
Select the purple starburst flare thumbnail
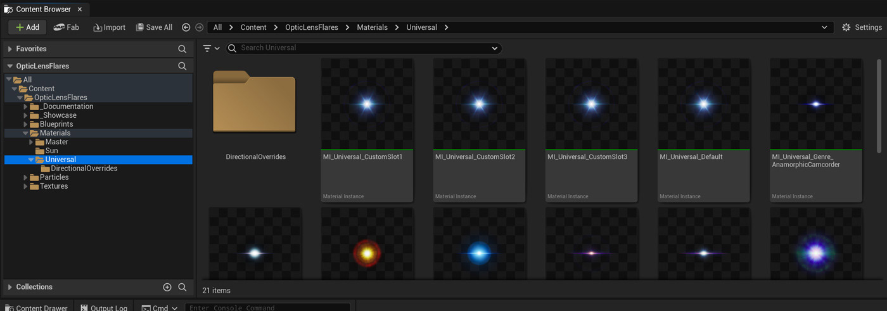(x=816, y=244)
